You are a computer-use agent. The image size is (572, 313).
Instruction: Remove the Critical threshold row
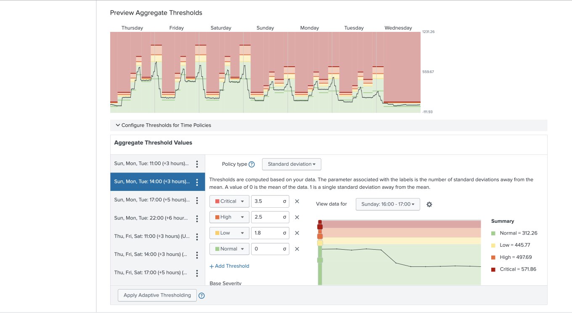coord(297,201)
